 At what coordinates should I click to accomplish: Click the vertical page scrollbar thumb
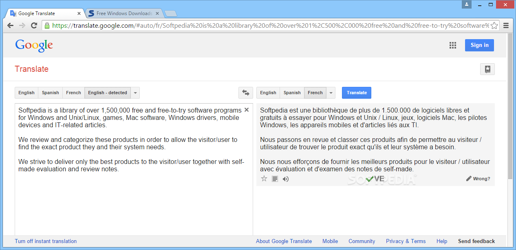tap(510, 106)
